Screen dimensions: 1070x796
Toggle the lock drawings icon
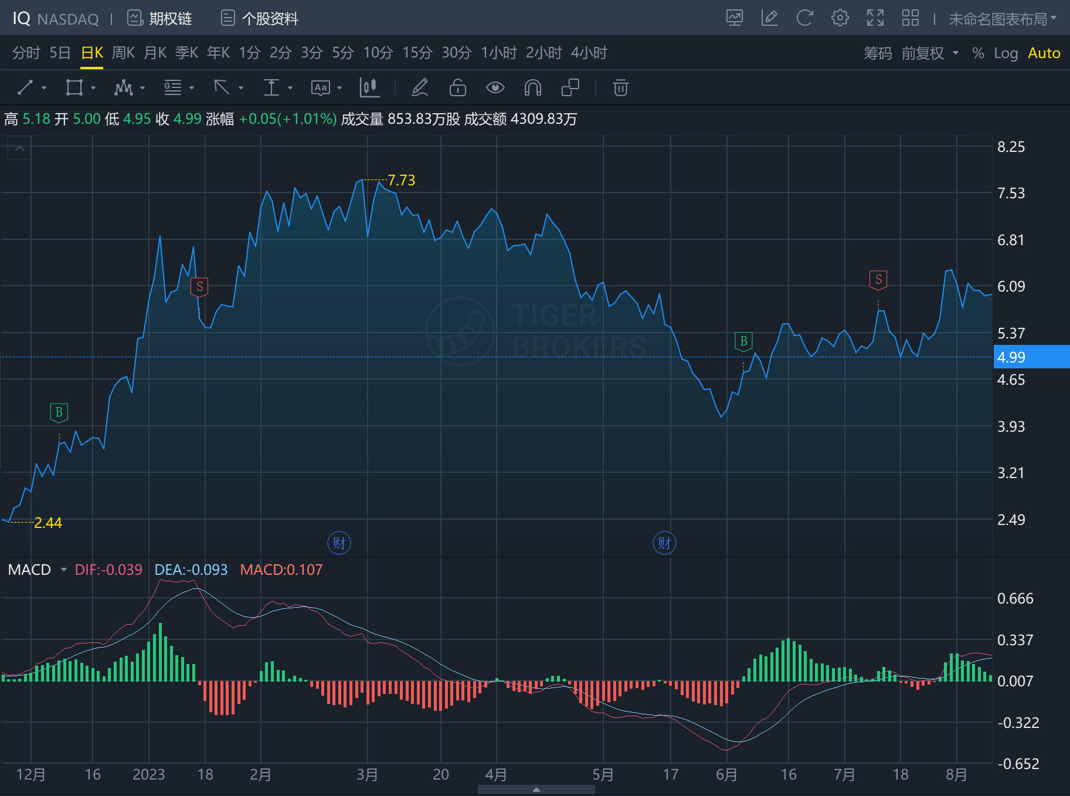click(457, 88)
